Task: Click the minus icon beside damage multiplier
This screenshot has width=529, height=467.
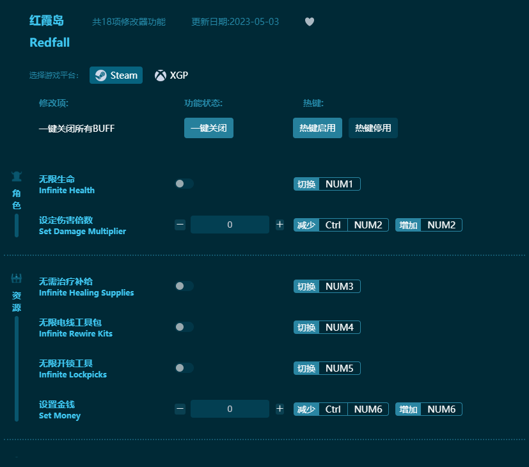Action: pos(180,225)
